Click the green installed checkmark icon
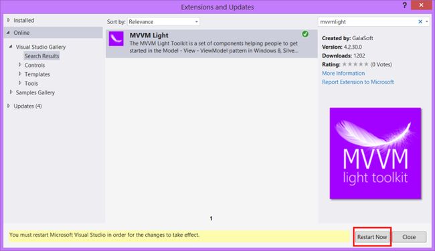Image resolution: width=435 pixels, height=251 pixels. pos(305,34)
